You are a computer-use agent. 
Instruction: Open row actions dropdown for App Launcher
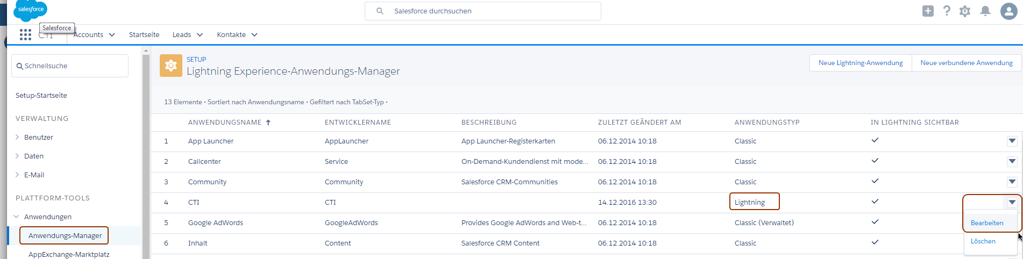[x=1012, y=141]
